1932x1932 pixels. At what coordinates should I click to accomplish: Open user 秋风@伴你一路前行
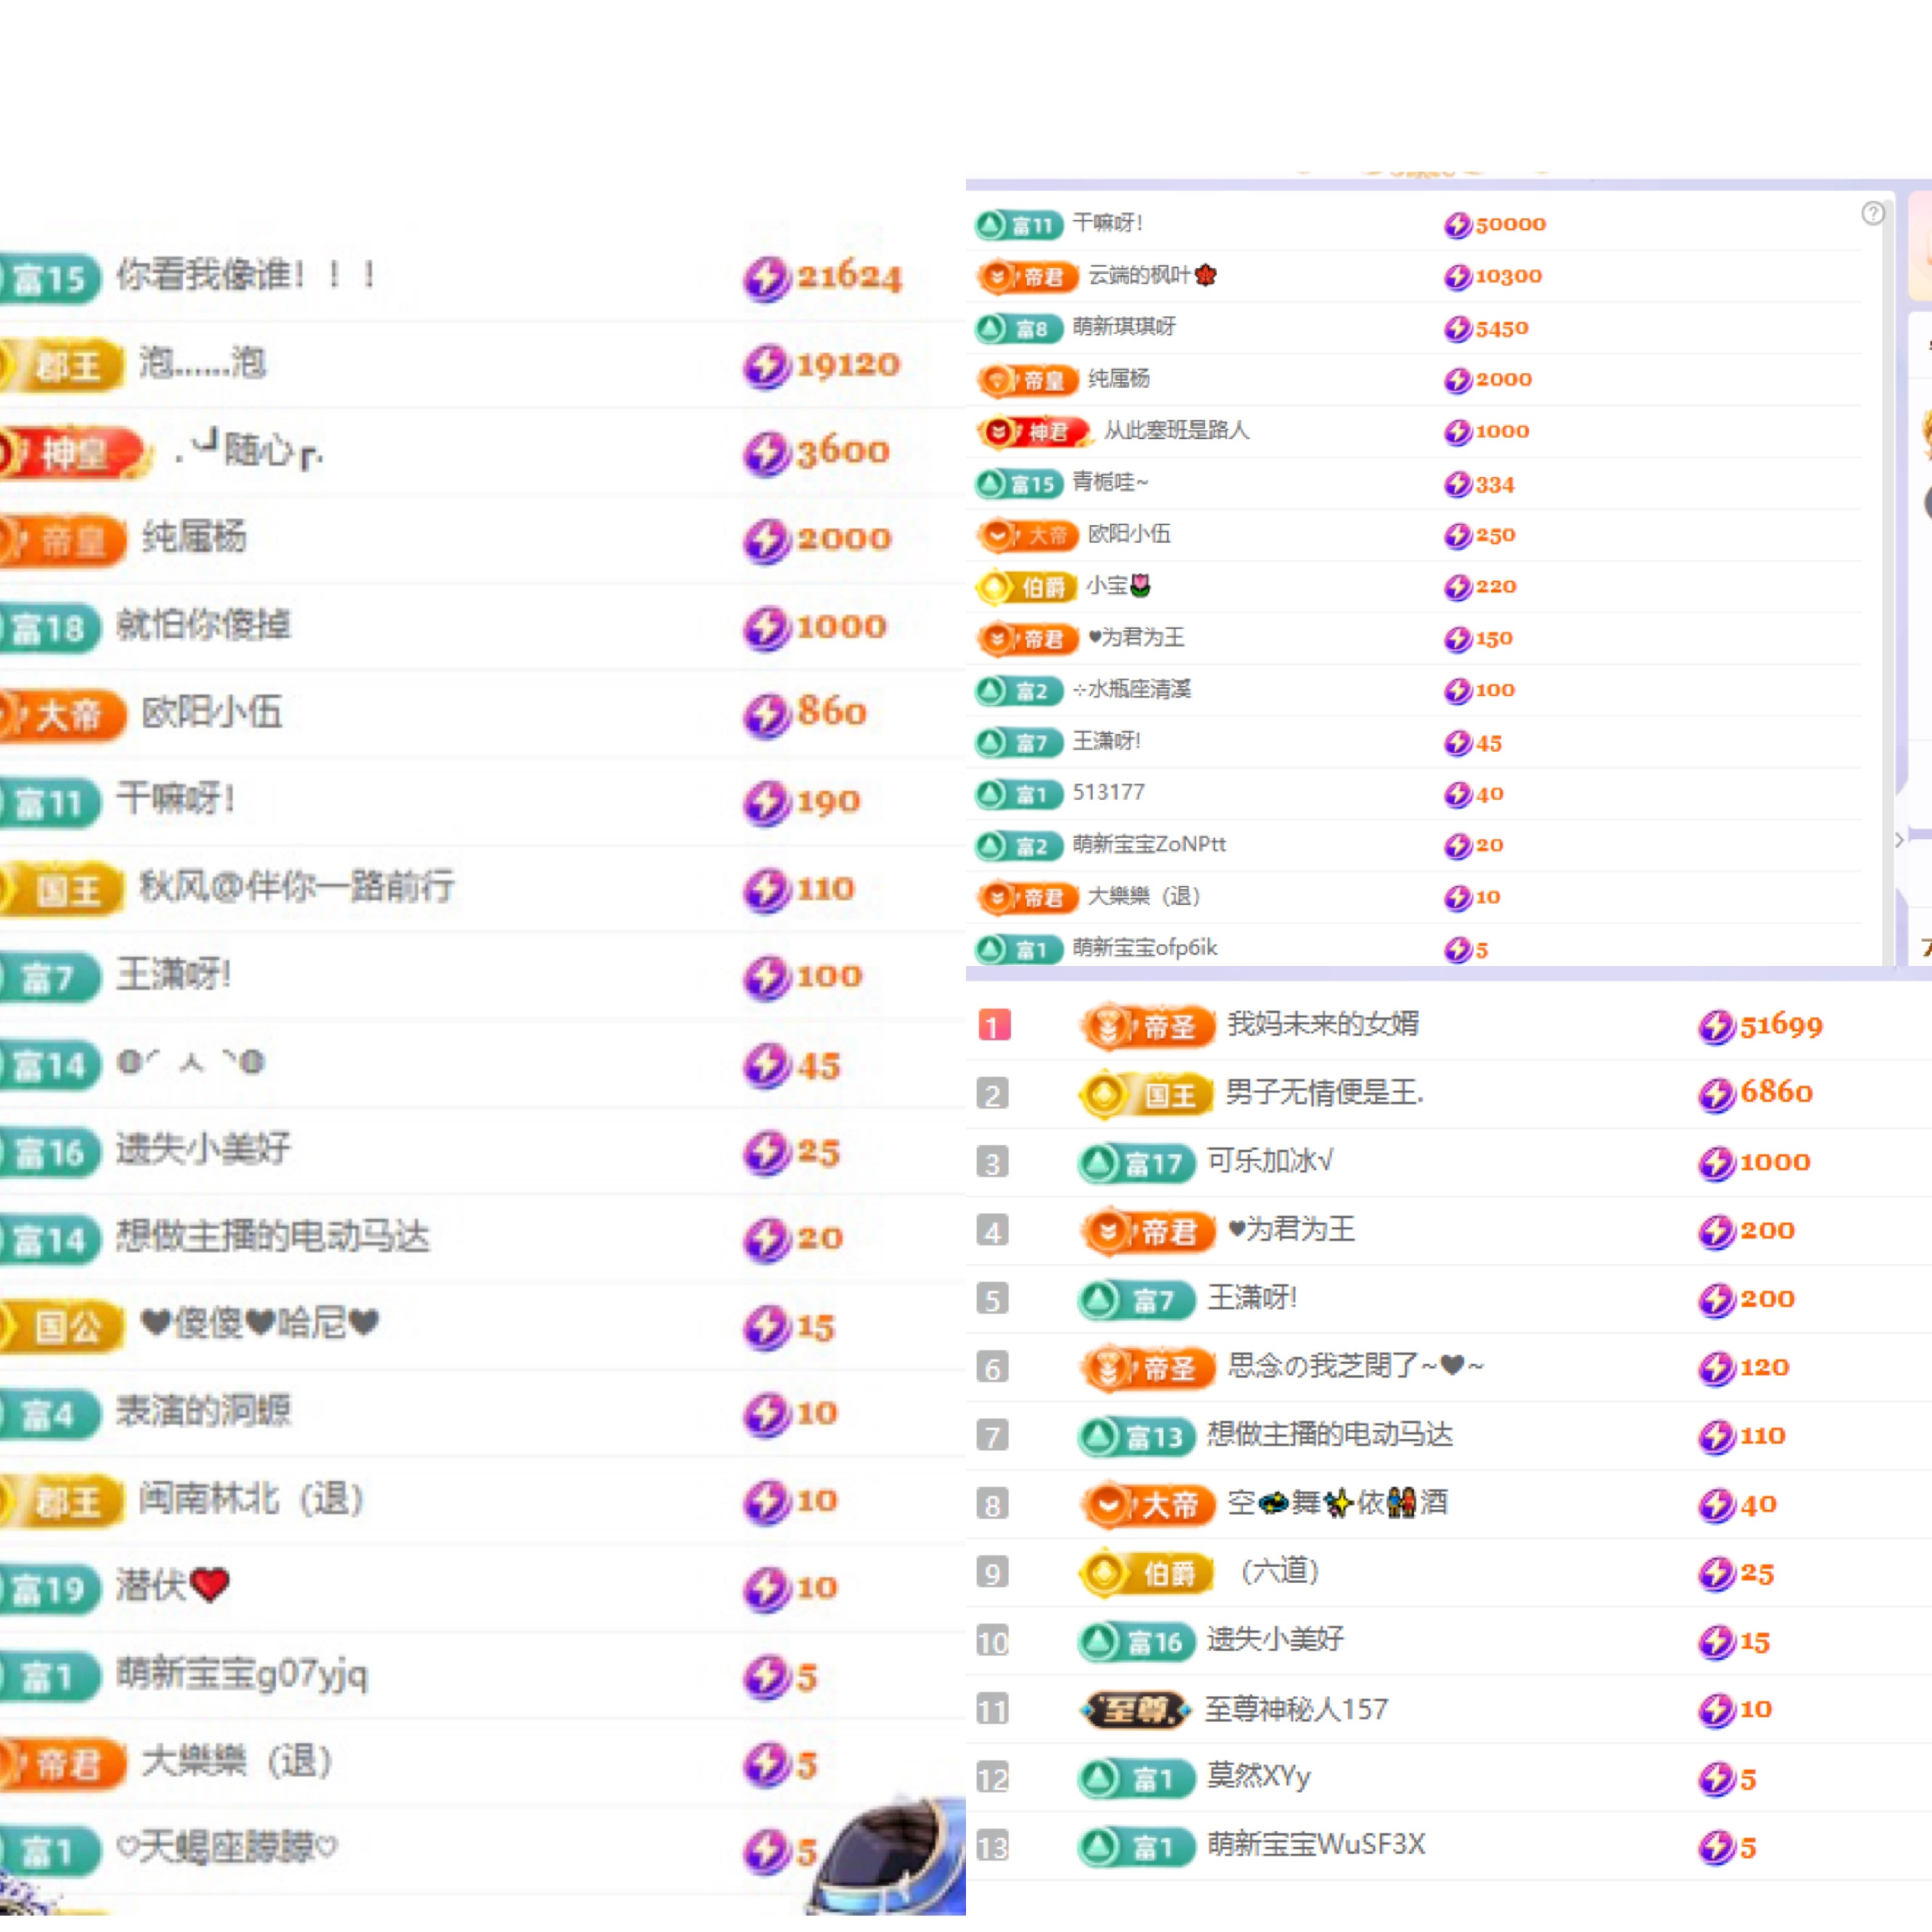click(297, 887)
